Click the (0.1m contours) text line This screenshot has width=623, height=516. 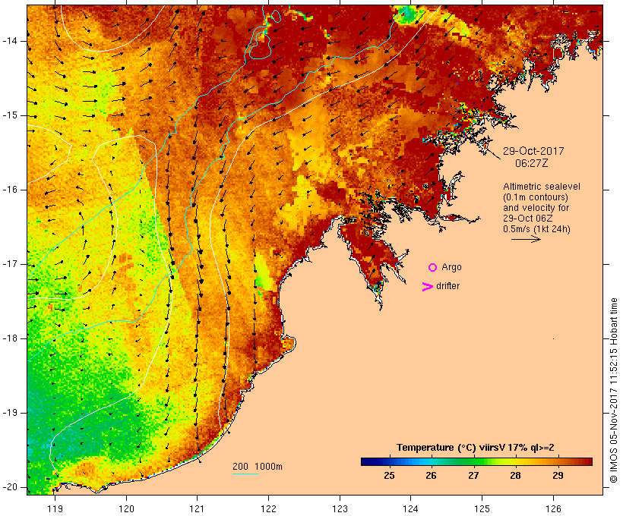[x=535, y=197]
